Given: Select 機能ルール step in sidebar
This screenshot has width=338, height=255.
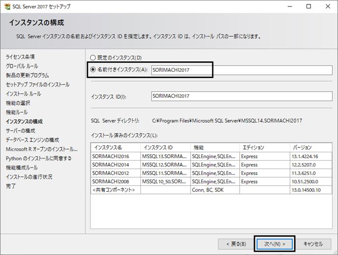Looking at the screenshot, I should click(x=17, y=113).
